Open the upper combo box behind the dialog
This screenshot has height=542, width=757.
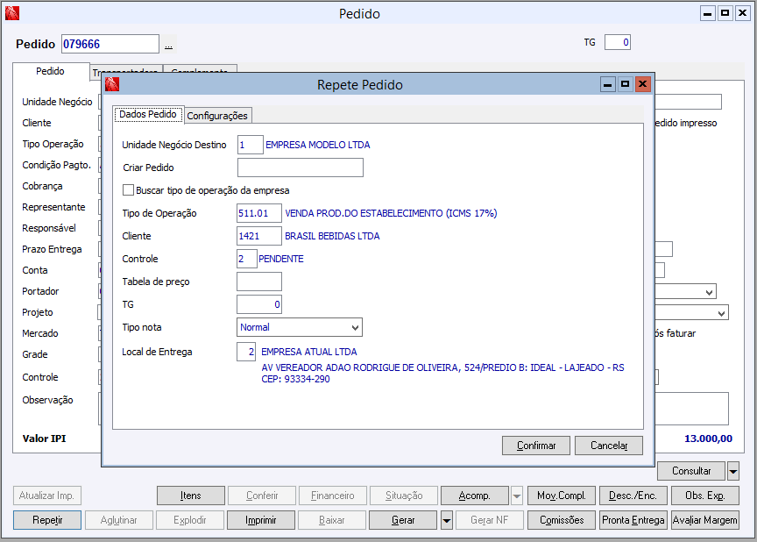coord(709,292)
